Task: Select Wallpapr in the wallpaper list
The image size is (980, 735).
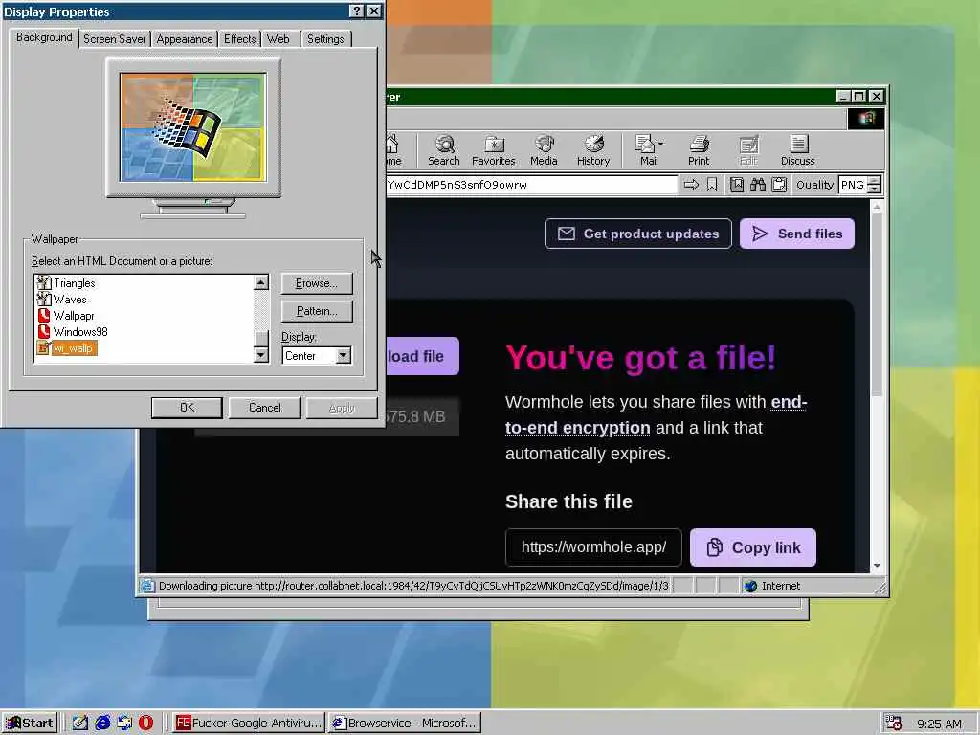Action: 74,316
